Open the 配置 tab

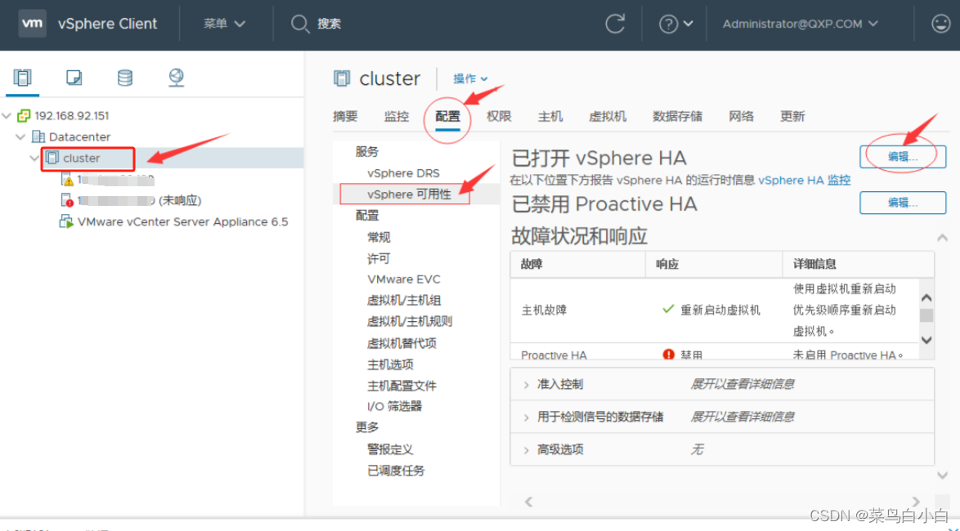(447, 116)
